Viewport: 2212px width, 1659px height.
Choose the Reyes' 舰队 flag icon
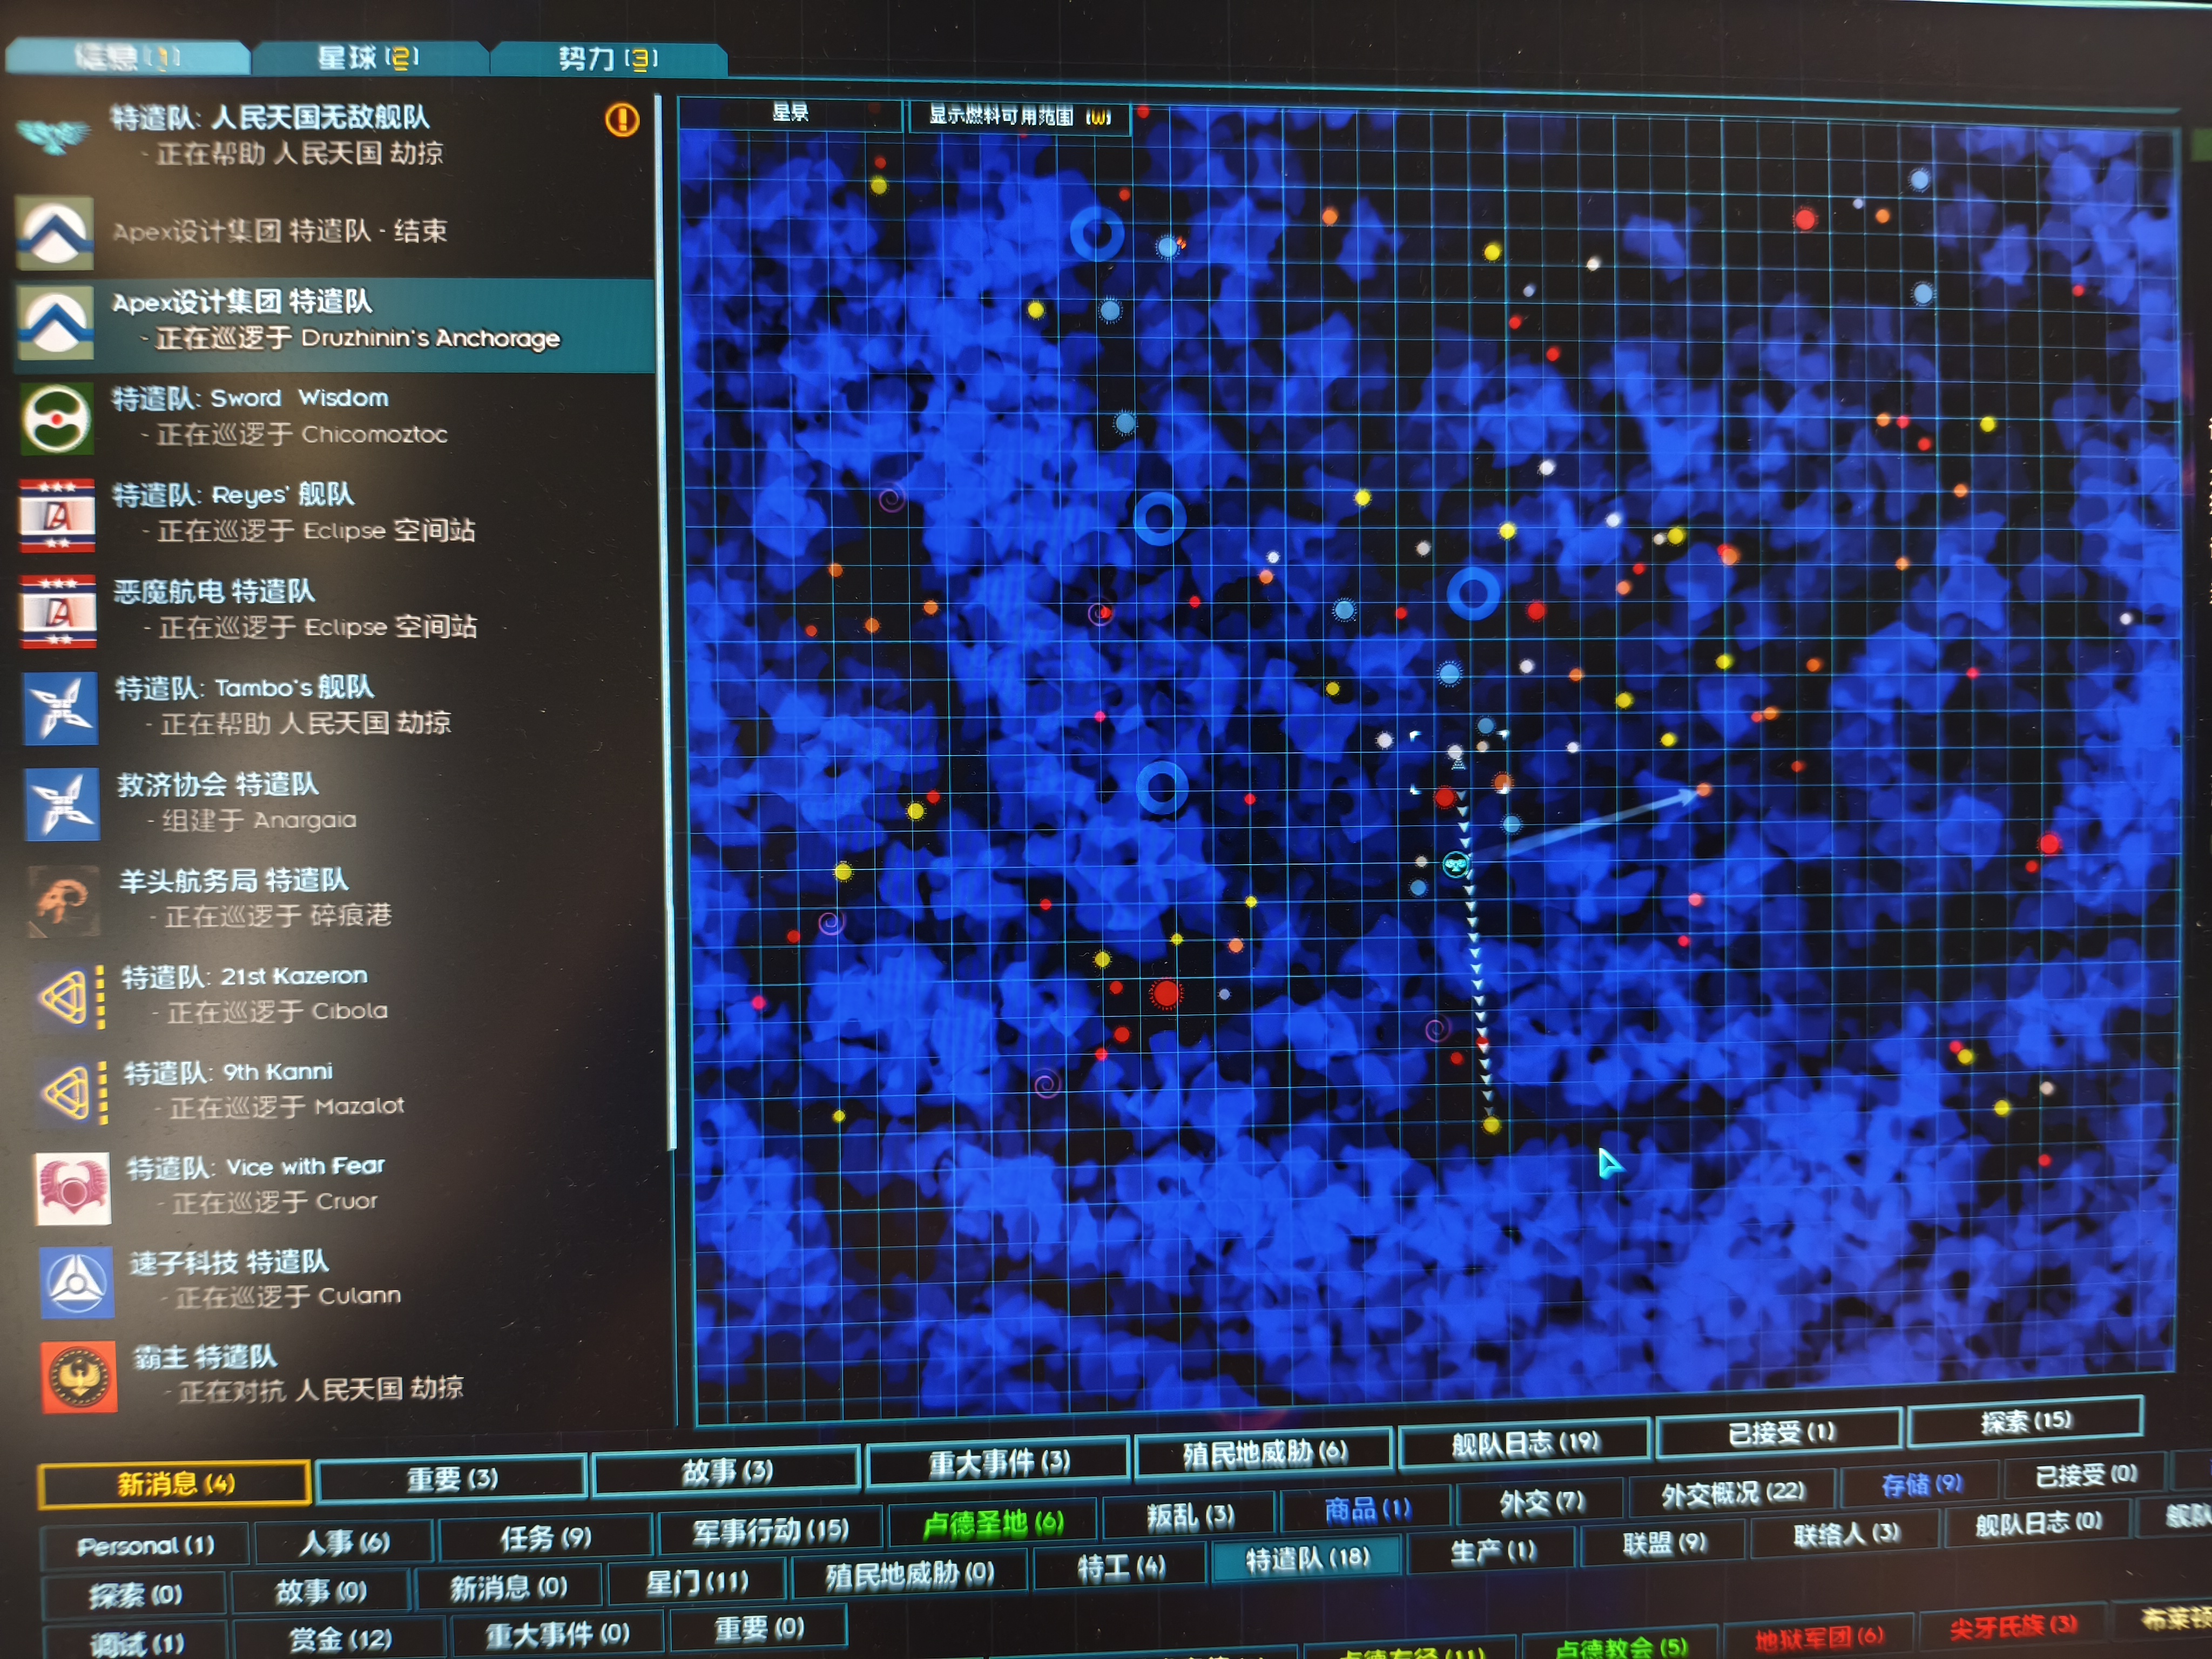tap(57, 515)
